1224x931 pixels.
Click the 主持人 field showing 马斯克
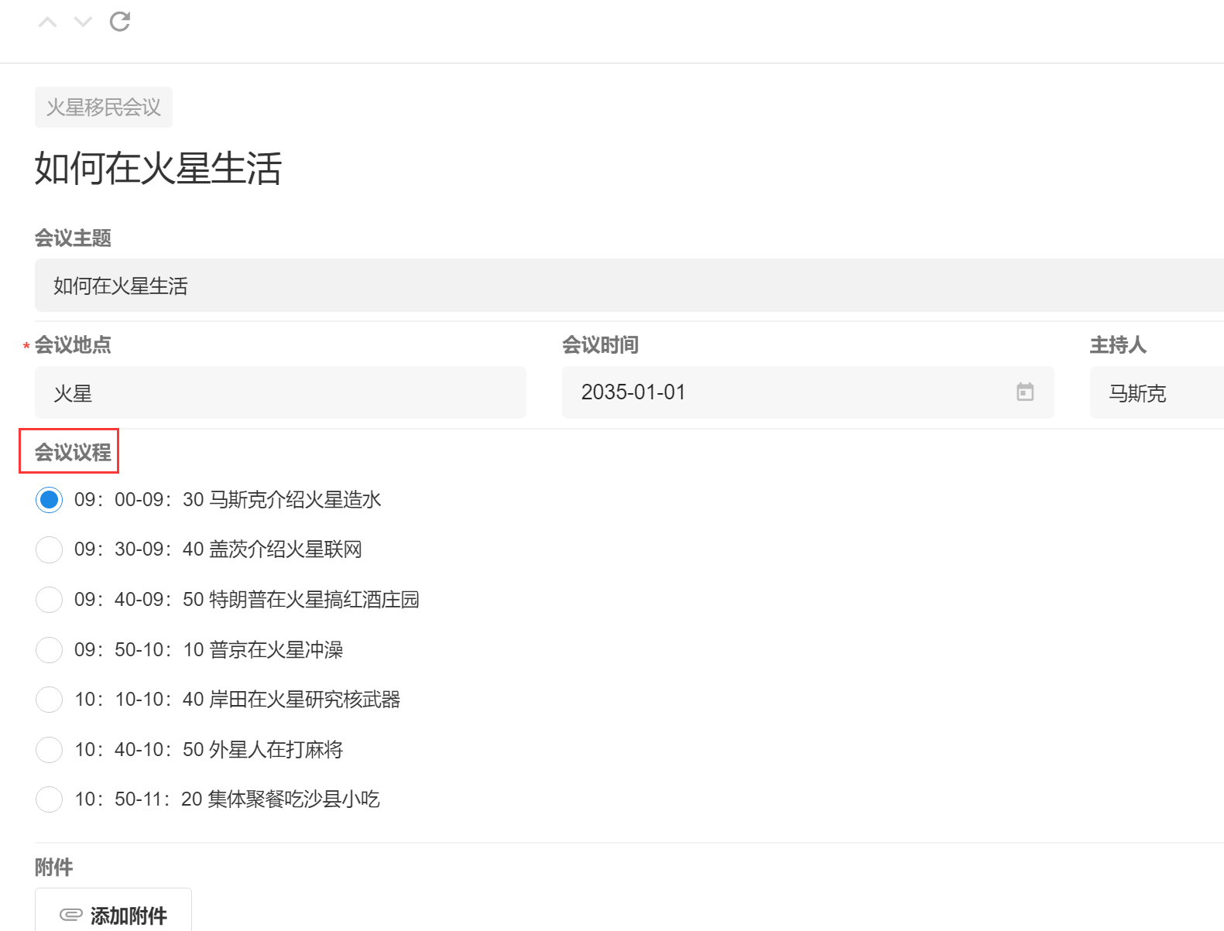pyautogui.click(x=1157, y=392)
